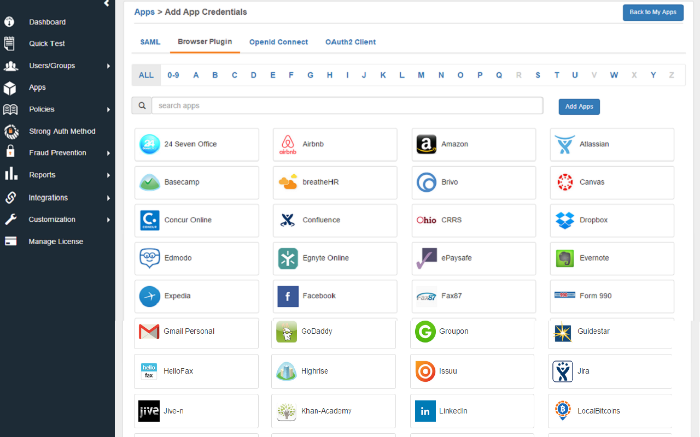Image resolution: width=700 pixels, height=437 pixels.
Task: Expand the Reports submenu arrow
Action: point(108,175)
